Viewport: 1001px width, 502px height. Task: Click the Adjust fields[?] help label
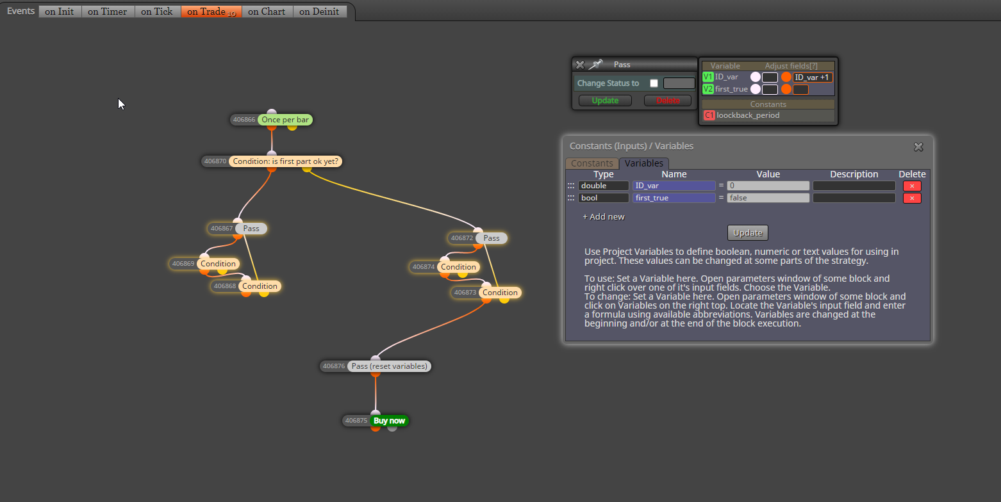tap(791, 66)
